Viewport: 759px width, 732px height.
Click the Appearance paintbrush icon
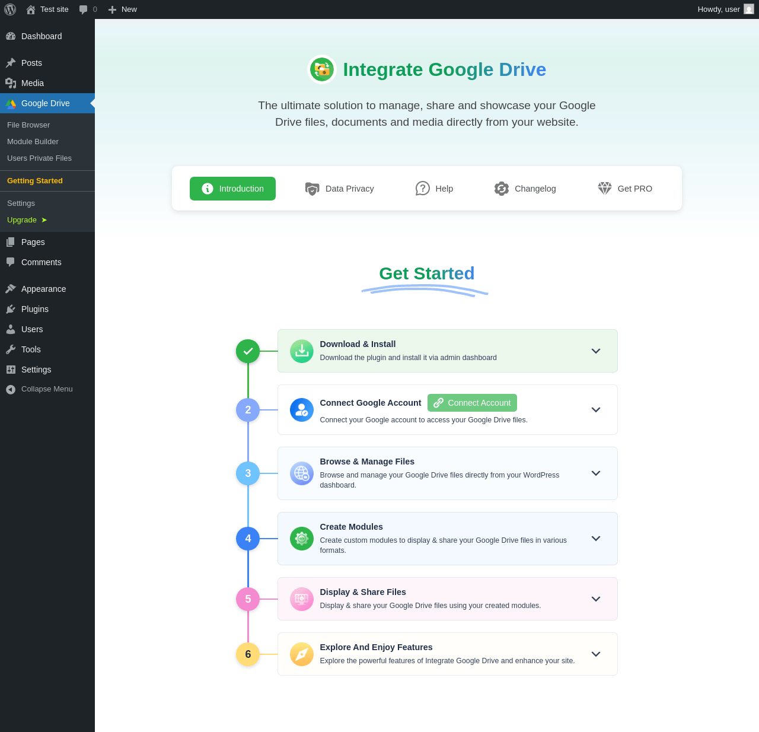click(11, 289)
